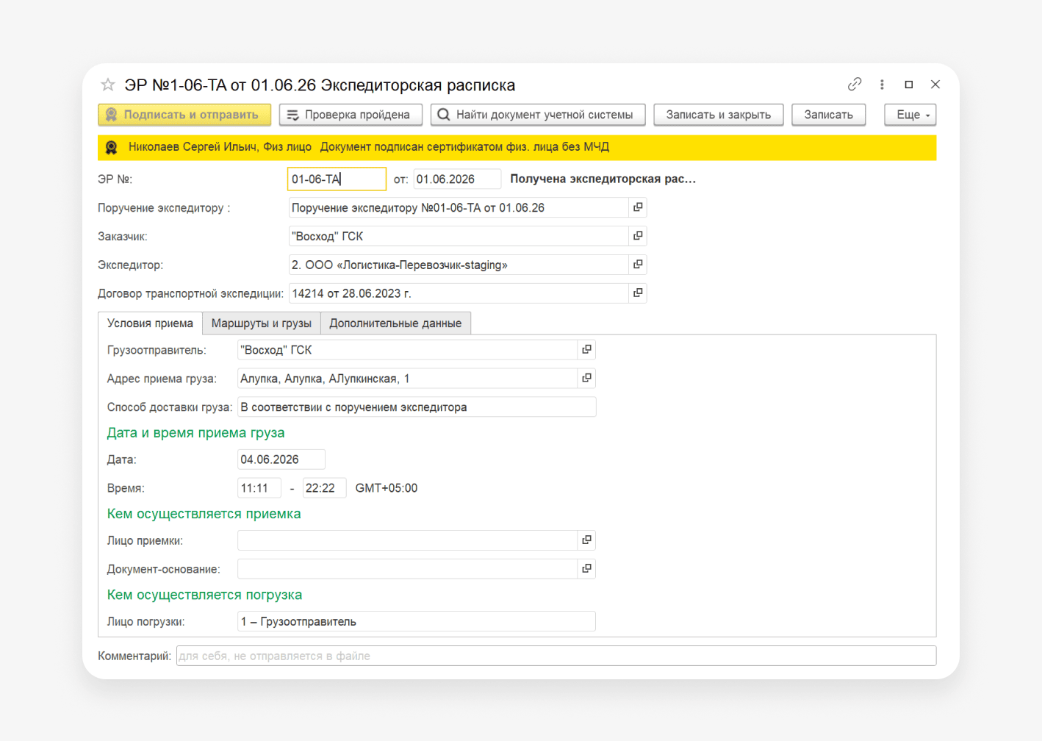The height and width of the screenshot is (741, 1042).
Task: Click the certificate icon in the yellow signature bar
Action: point(112,147)
